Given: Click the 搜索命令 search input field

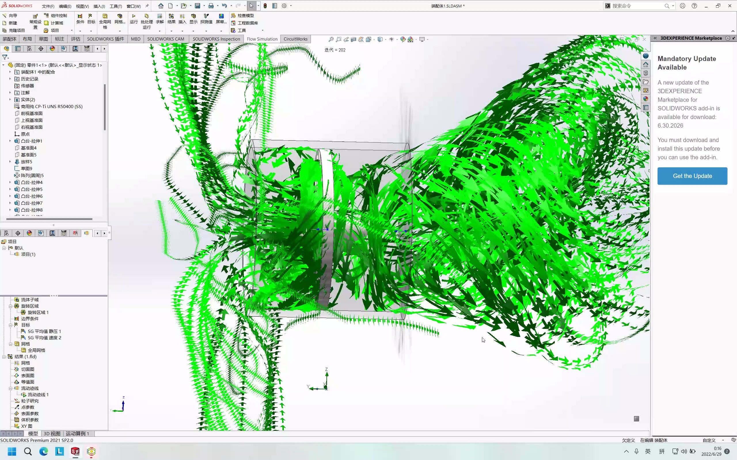Looking at the screenshot, I should (637, 6).
